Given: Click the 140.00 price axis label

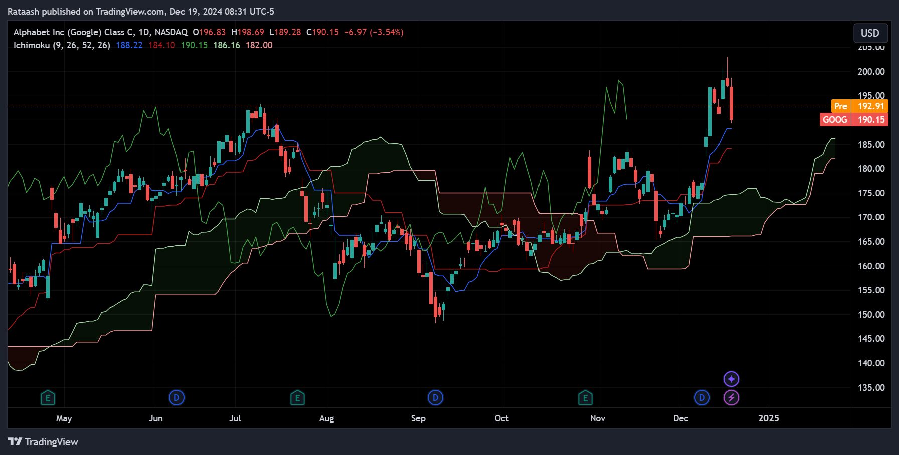Looking at the screenshot, I should click(x=871, y=363).
